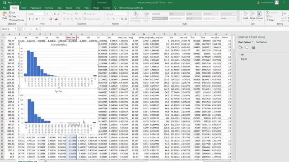
Task: Copy the selection in the Clipboard group
Action: [13, 16]
